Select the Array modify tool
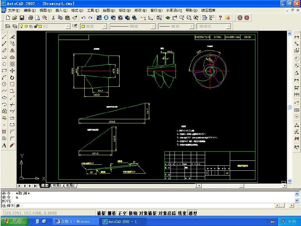Image resolution: width=301 pixels, height=226 pixels. point(12,64)
